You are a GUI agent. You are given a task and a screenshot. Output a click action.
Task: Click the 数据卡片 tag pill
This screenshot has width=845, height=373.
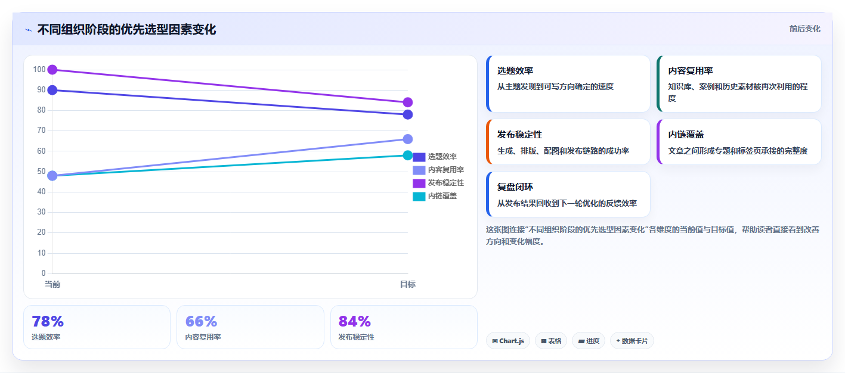click(x=632, y=341)
